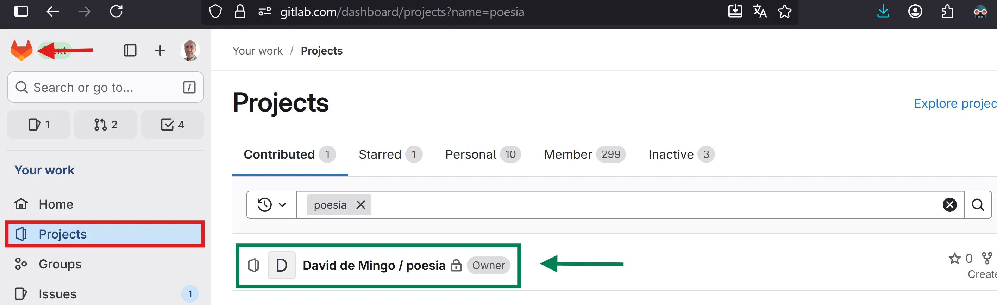
Task: Switch to the Starred tab
Action: pyautogui.click(x=389, y=154)
